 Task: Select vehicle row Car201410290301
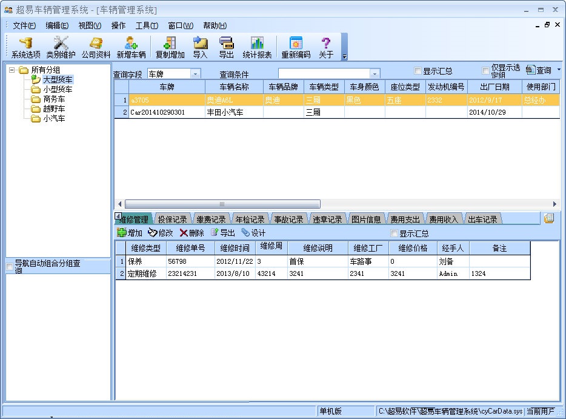[x=337, y=112]
